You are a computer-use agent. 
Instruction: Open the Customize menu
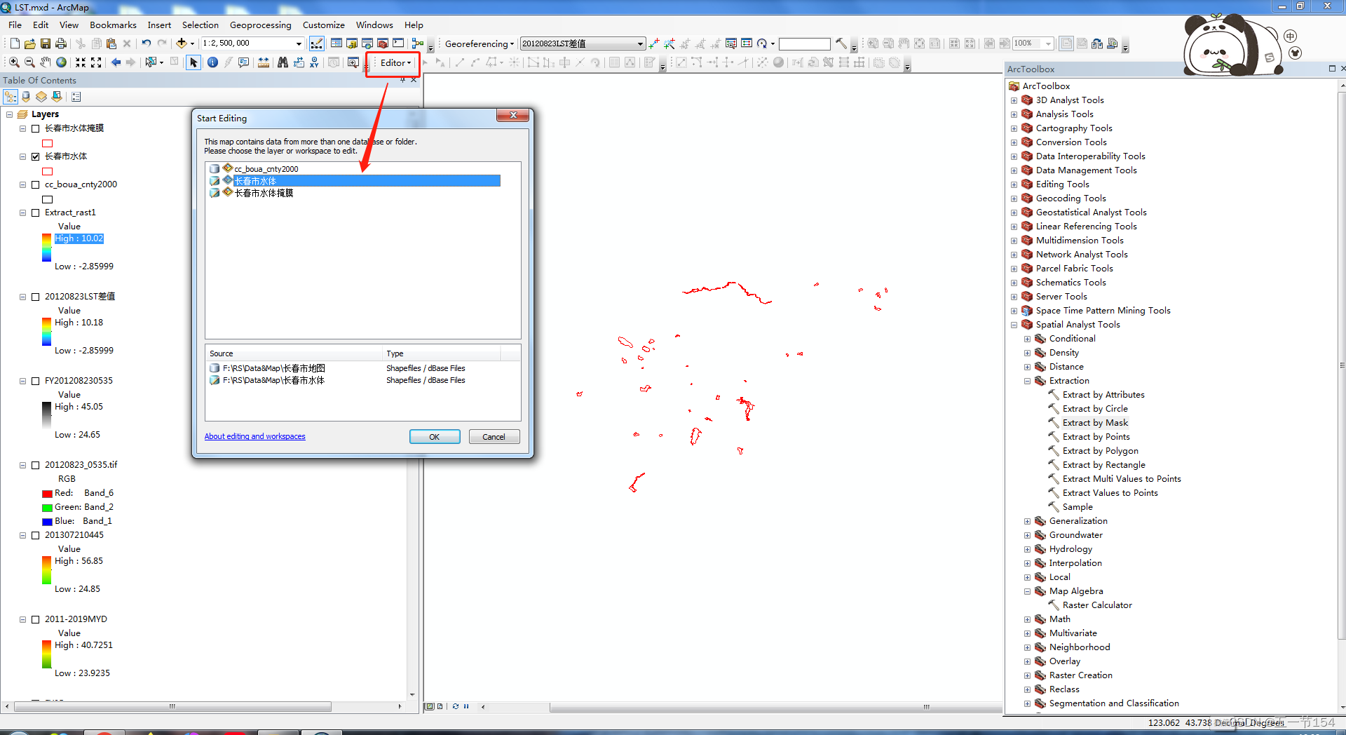click(323, 25)
